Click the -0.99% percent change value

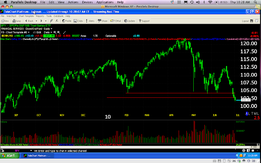66,36
